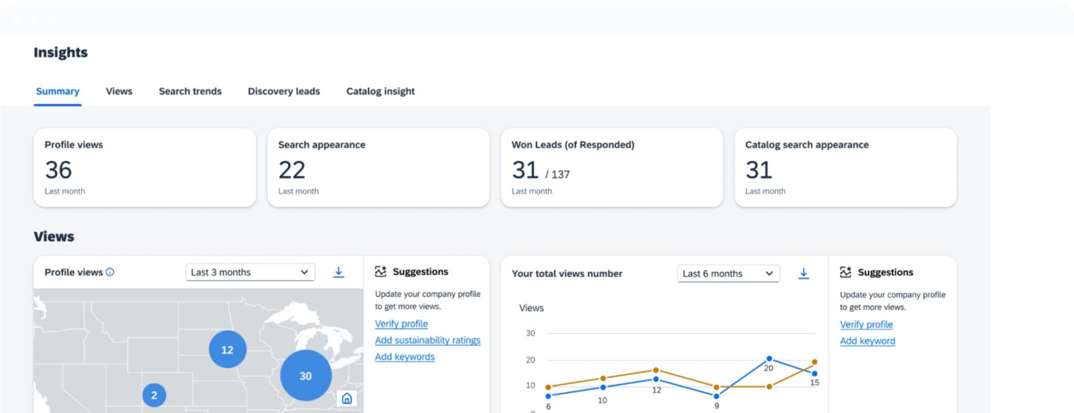1074x413 pixels.
Task: Download the Profile views map data
Action: click(339, 272)
